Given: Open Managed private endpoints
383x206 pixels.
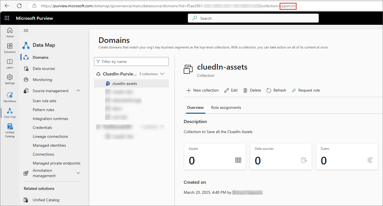Looking at the screenshot, I should pyautogui.click(x=56, y=163).
